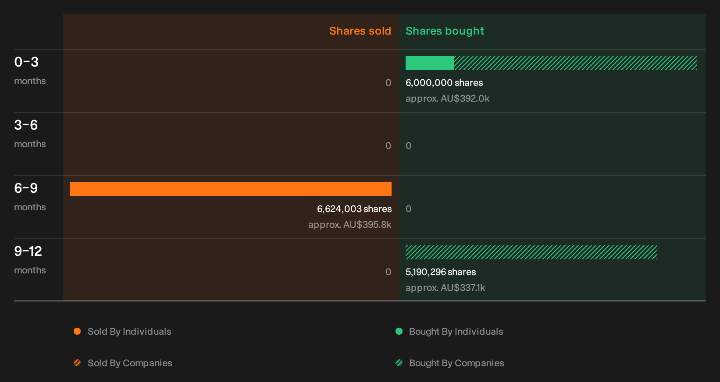
Task: Select the Sold By Companies legend label
Action: point(130,363)
